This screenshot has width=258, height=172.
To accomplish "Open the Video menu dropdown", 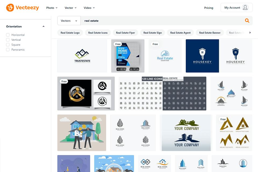I will coord(89,8).
